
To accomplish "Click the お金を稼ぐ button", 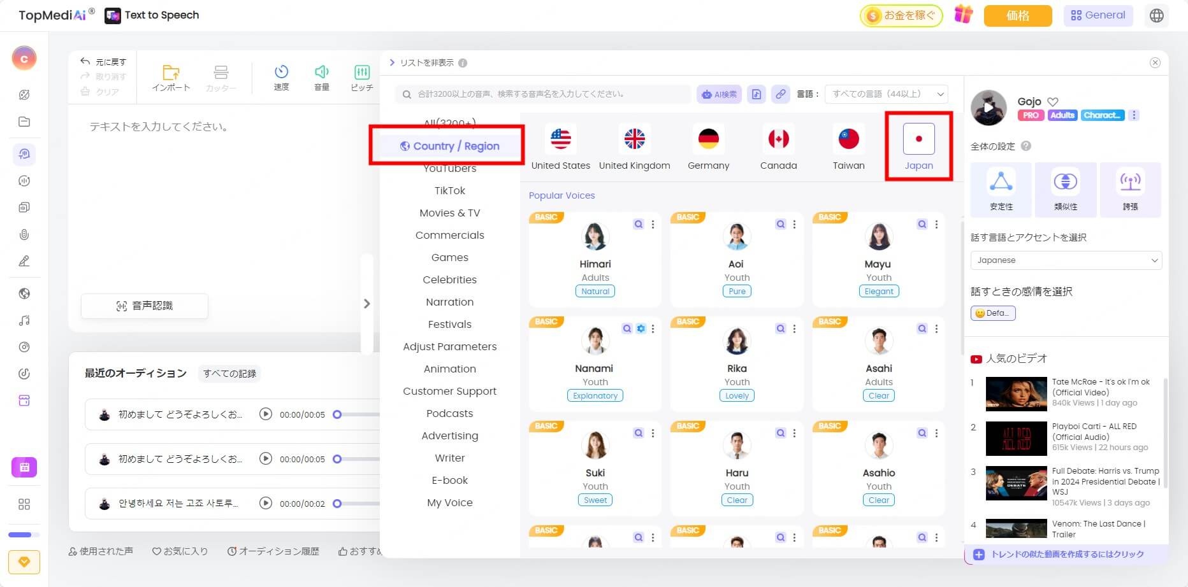I will [901, 15].
